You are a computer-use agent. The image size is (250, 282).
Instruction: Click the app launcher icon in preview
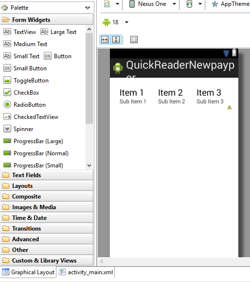tap(118, 68)
